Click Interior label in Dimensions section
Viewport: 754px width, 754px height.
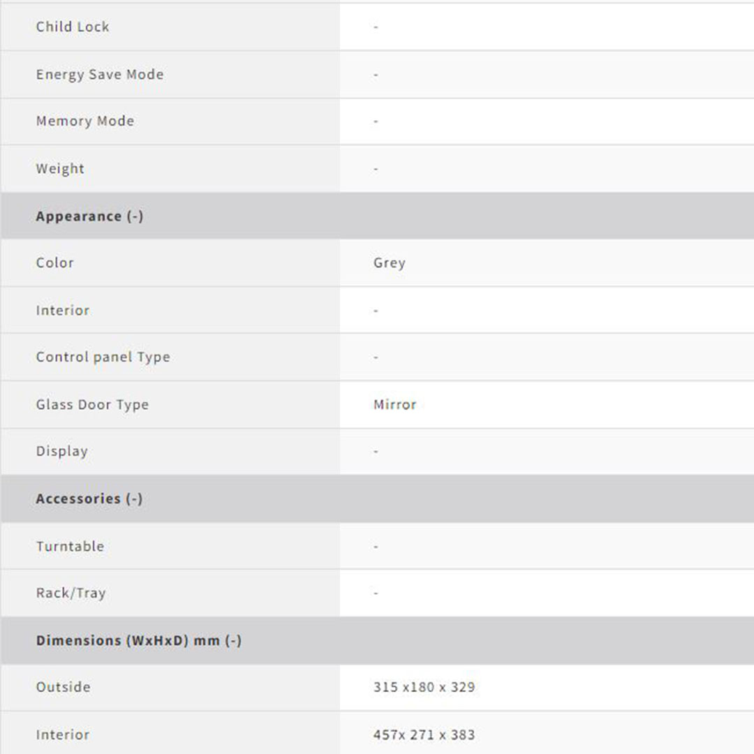click(x=63, y=735)
